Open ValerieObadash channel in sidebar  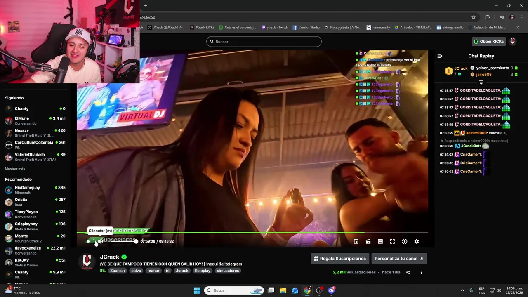pos(35,157)
